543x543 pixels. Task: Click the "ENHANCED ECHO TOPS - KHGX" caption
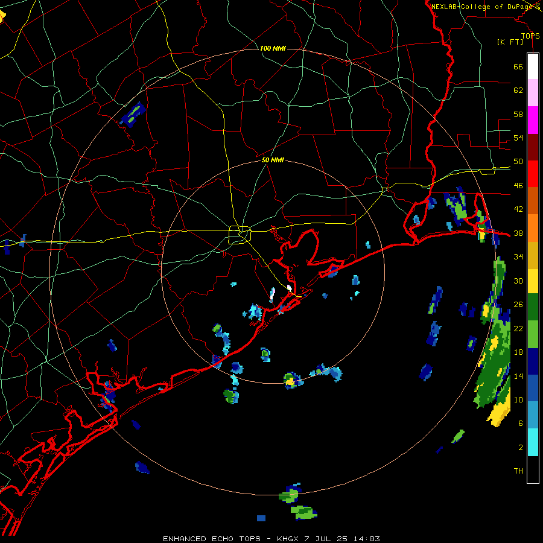230,539
